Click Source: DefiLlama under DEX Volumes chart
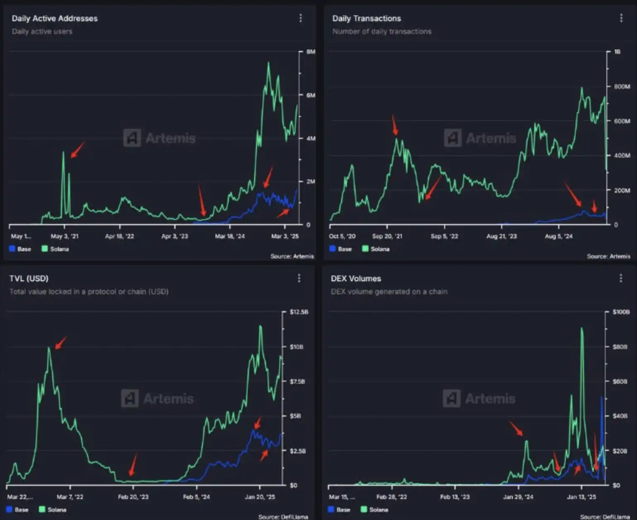The width and height of the screenshot is (637, 520). click(x=605, y=517)
